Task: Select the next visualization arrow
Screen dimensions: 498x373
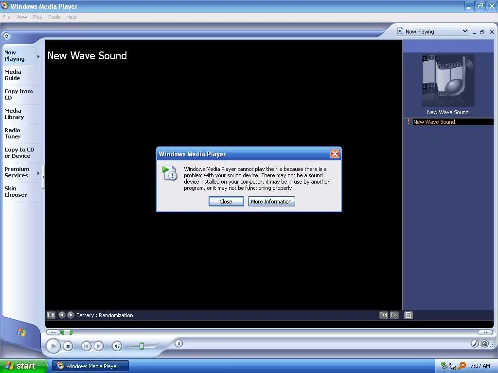Action: pyautogui.click(x=71, y=315)
